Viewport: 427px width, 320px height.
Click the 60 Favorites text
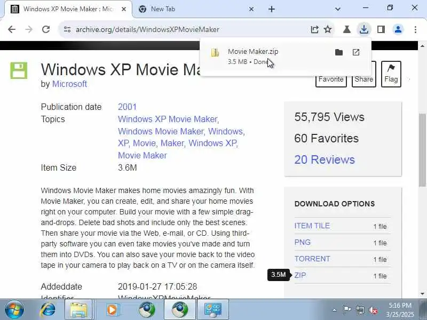pos(326,138)
